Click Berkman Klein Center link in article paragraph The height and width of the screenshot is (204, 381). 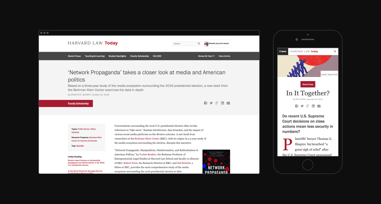[x=147, y=138]
